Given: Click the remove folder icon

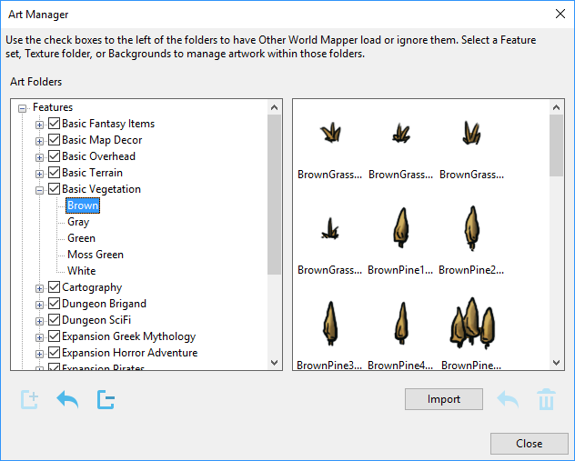Looking at the screenshot, I should point(106,399).
